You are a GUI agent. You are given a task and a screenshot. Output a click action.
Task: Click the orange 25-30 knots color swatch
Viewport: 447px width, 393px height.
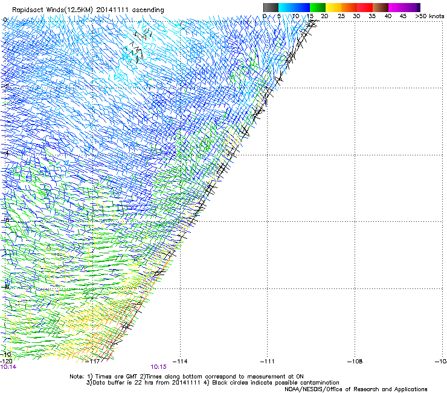(x=349, y=7)
